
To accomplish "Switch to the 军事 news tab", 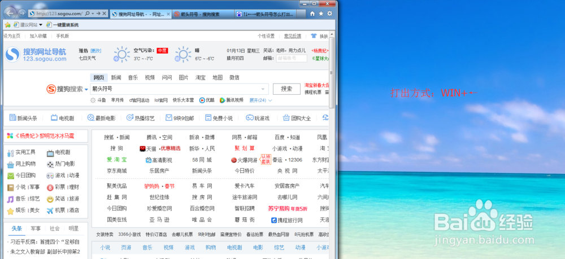I will tap(36, 229).
